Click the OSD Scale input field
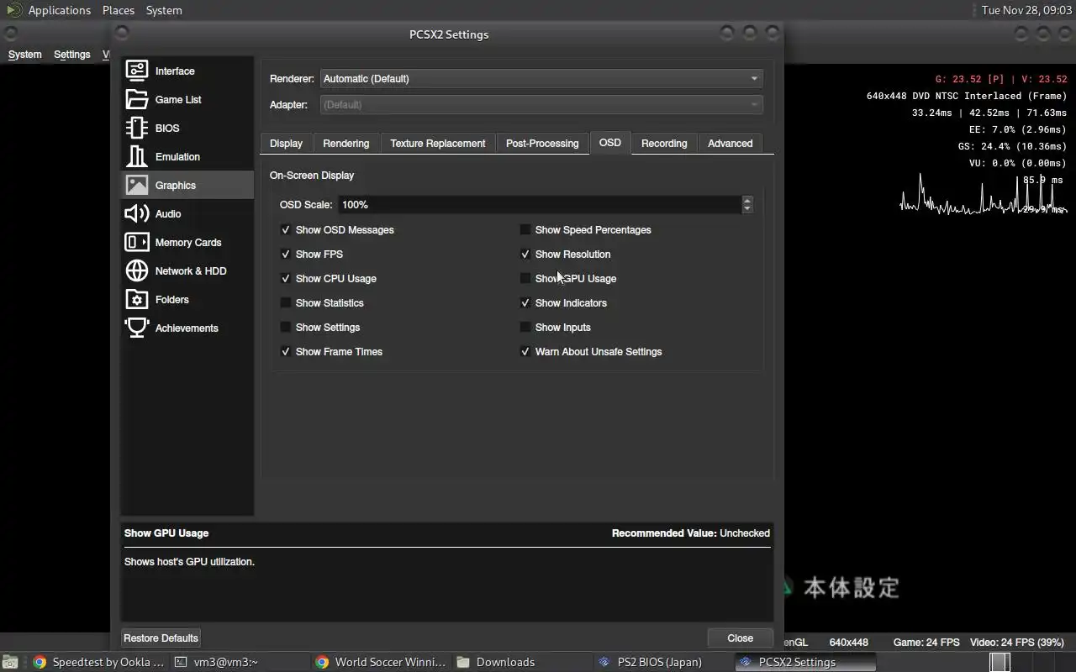This screenshot has width=1076, height=672. (x=540, y=204)
